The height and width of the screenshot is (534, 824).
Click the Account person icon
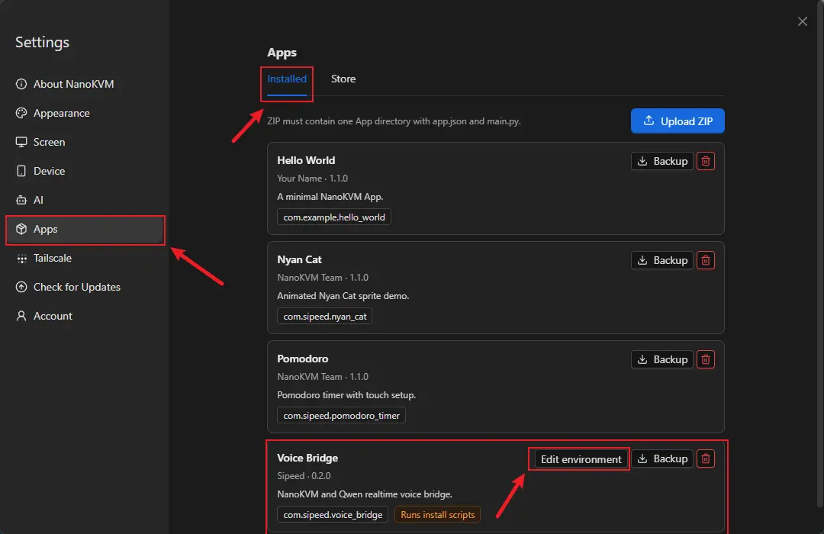[x=21, y=316]
